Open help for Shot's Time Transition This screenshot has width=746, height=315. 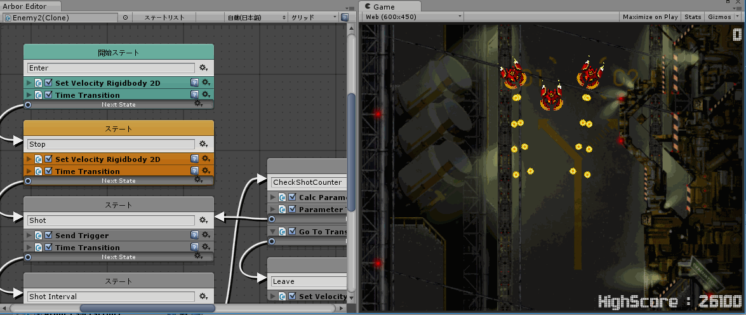pyautogui.click(x=194, y=247)
